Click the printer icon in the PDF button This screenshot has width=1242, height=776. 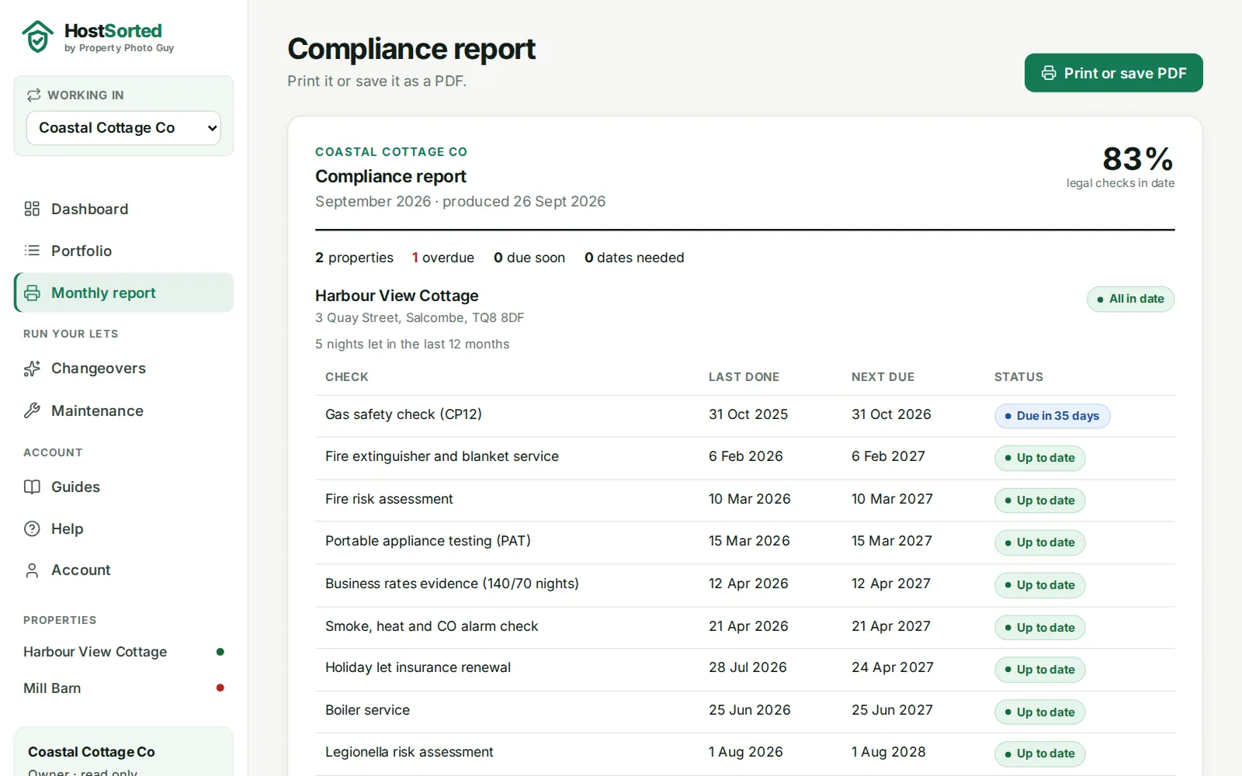[x=1049, y=73]
